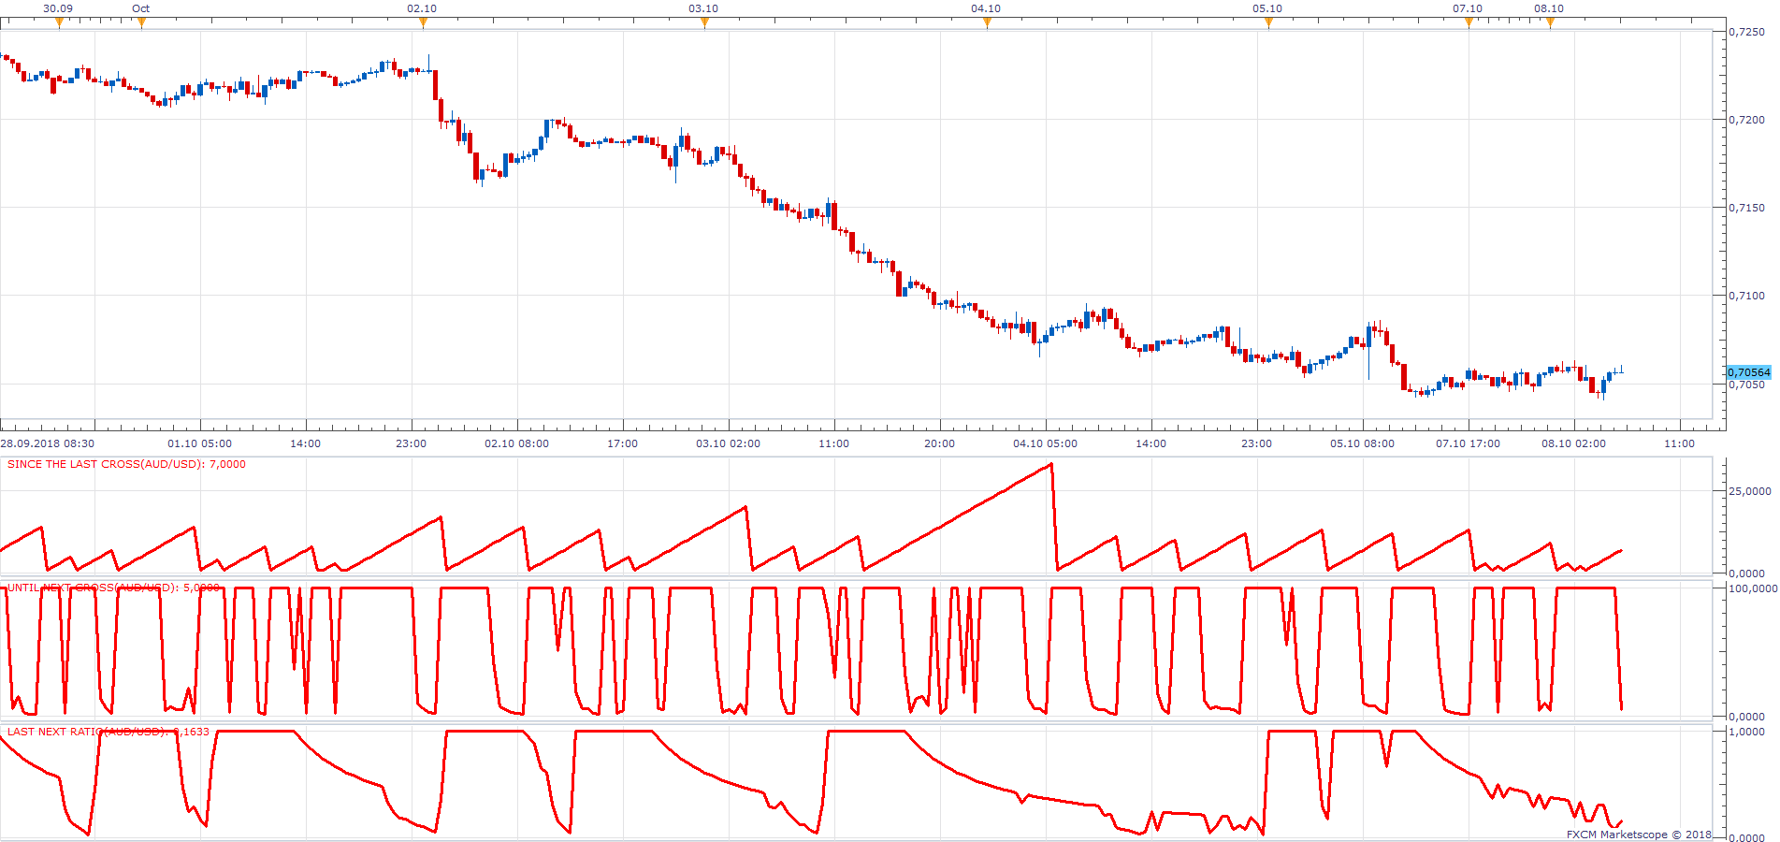
Task: Click the 02.10 08:00 time axis label
Action: coord(516,443)
